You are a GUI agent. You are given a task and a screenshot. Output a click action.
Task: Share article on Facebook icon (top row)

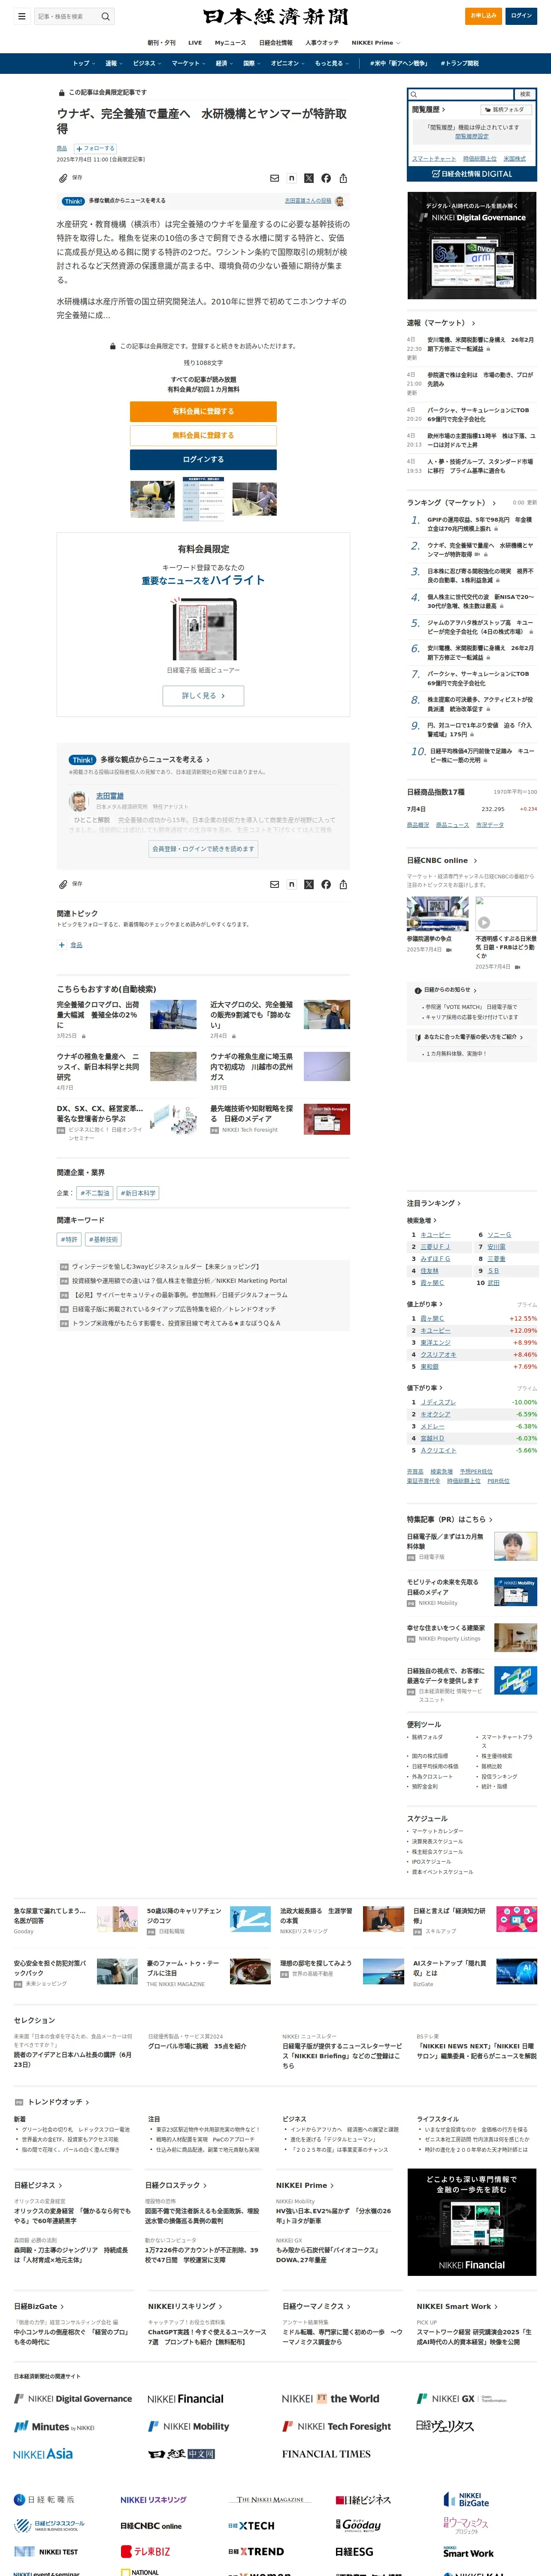point(326,178)
